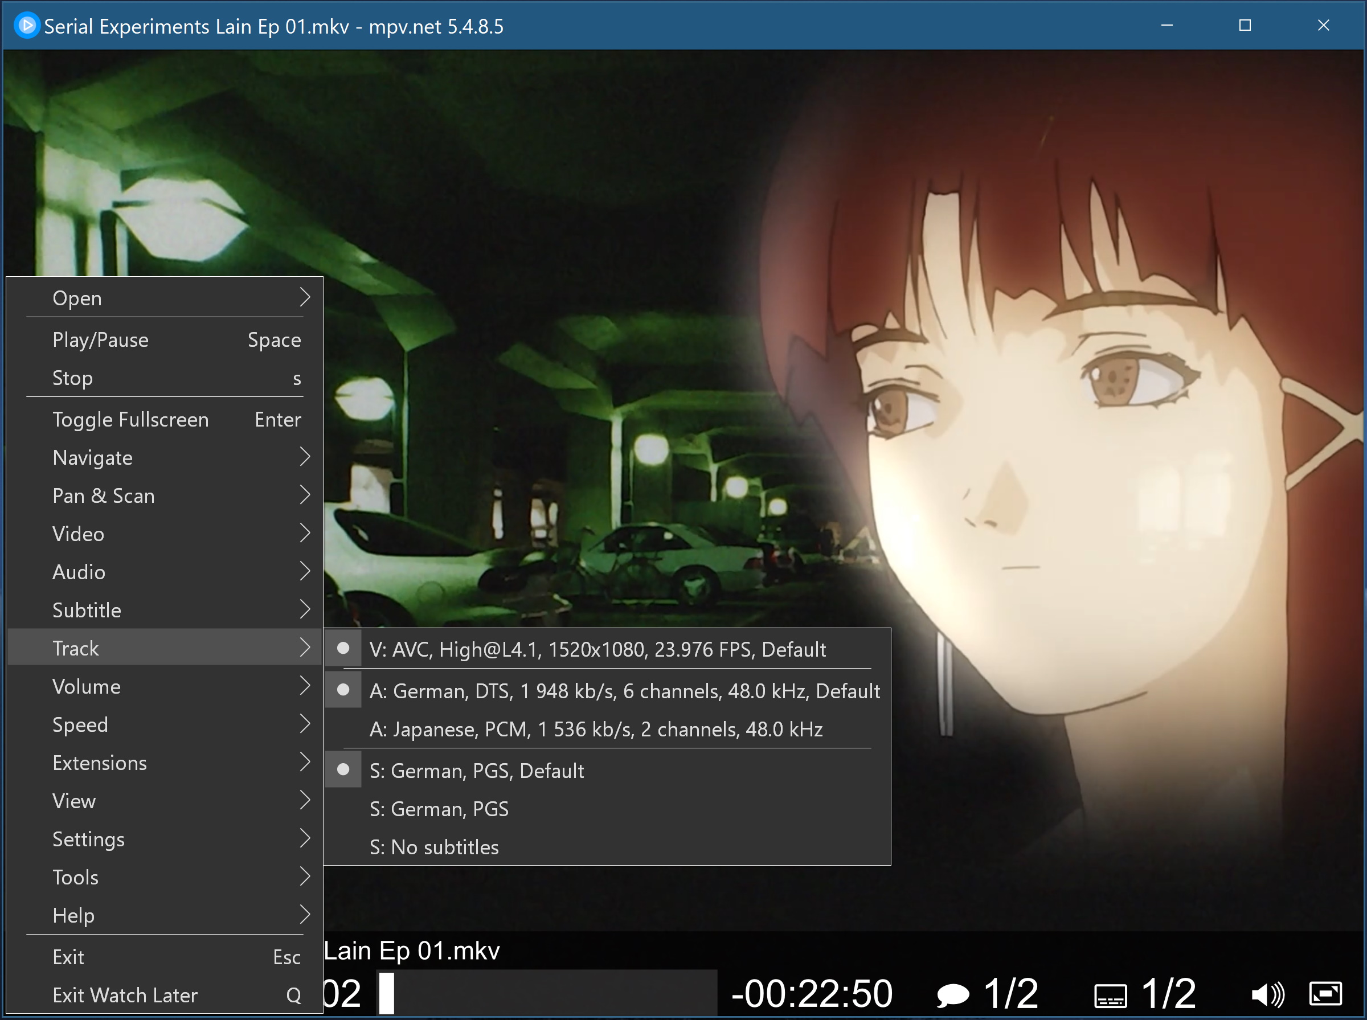Minimize the mpv.net window
The width and height of the screenshot is (1367, 1020).
point(1167,25)
